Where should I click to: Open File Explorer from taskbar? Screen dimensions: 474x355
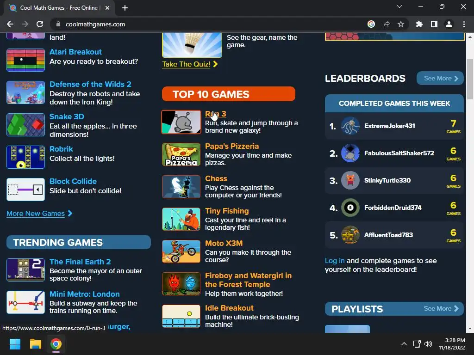(35, 344)
